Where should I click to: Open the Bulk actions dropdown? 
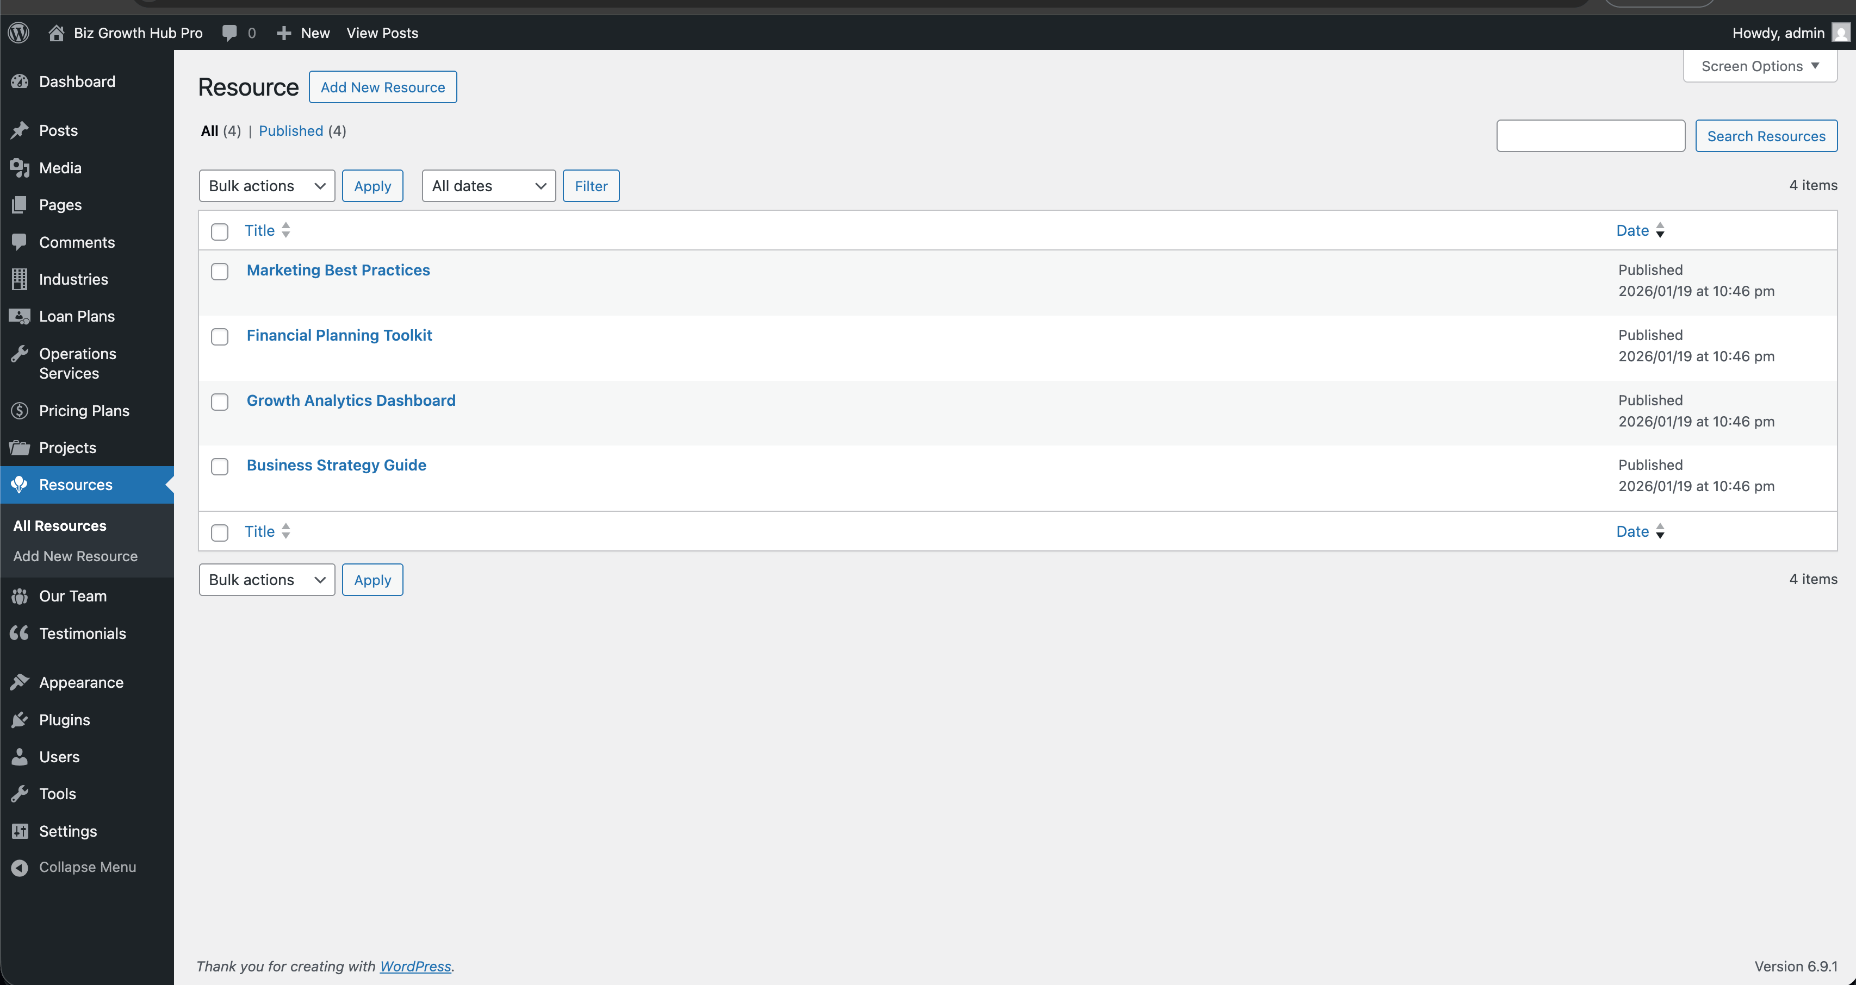266,186
